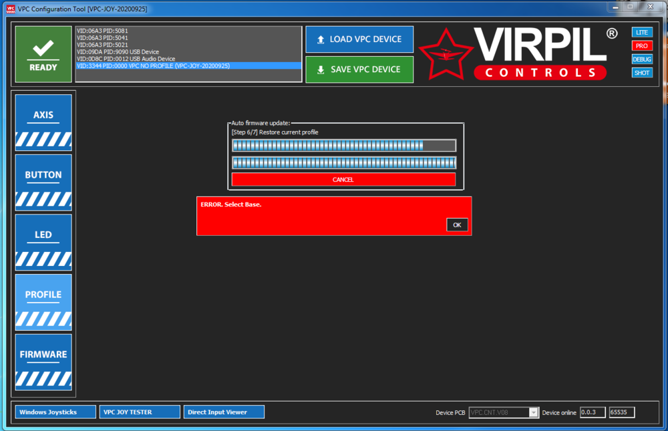The width and height of the screenshot is (668, 431).
Task: Switch to PRO mode
Action: pos(641,45)
